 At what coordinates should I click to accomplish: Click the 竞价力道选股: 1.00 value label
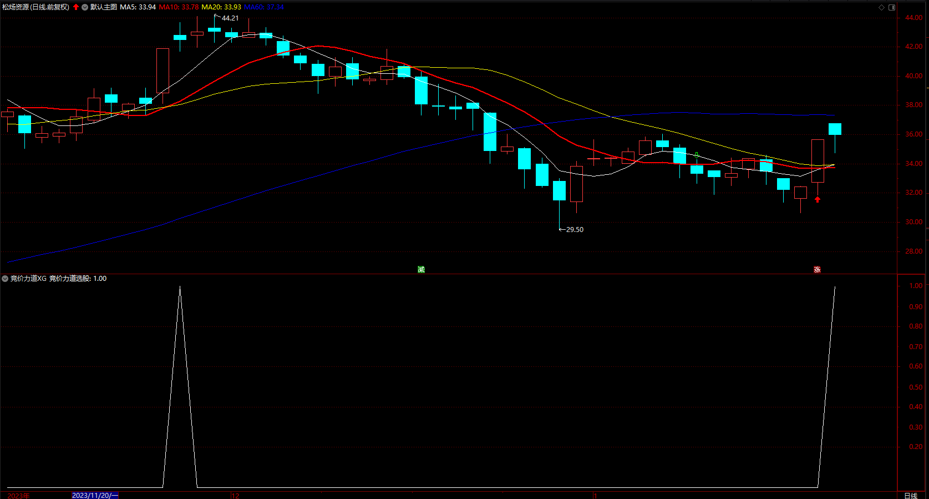[x=78, y=279]
